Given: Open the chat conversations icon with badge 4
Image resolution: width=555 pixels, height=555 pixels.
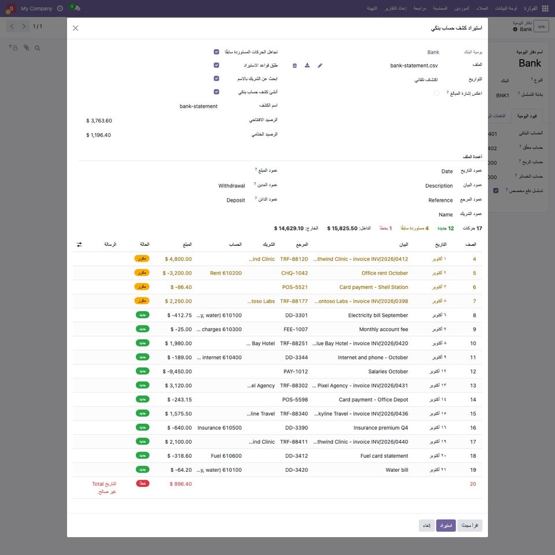Looking at the screenshot, I should [x=75, y=8].
